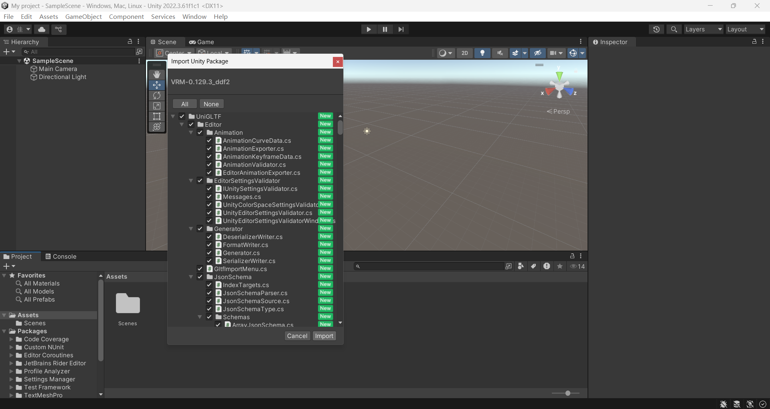Viewport: 770px width, 409px height.
Task: Click search by label icon in Project
Action: (533, 266)
